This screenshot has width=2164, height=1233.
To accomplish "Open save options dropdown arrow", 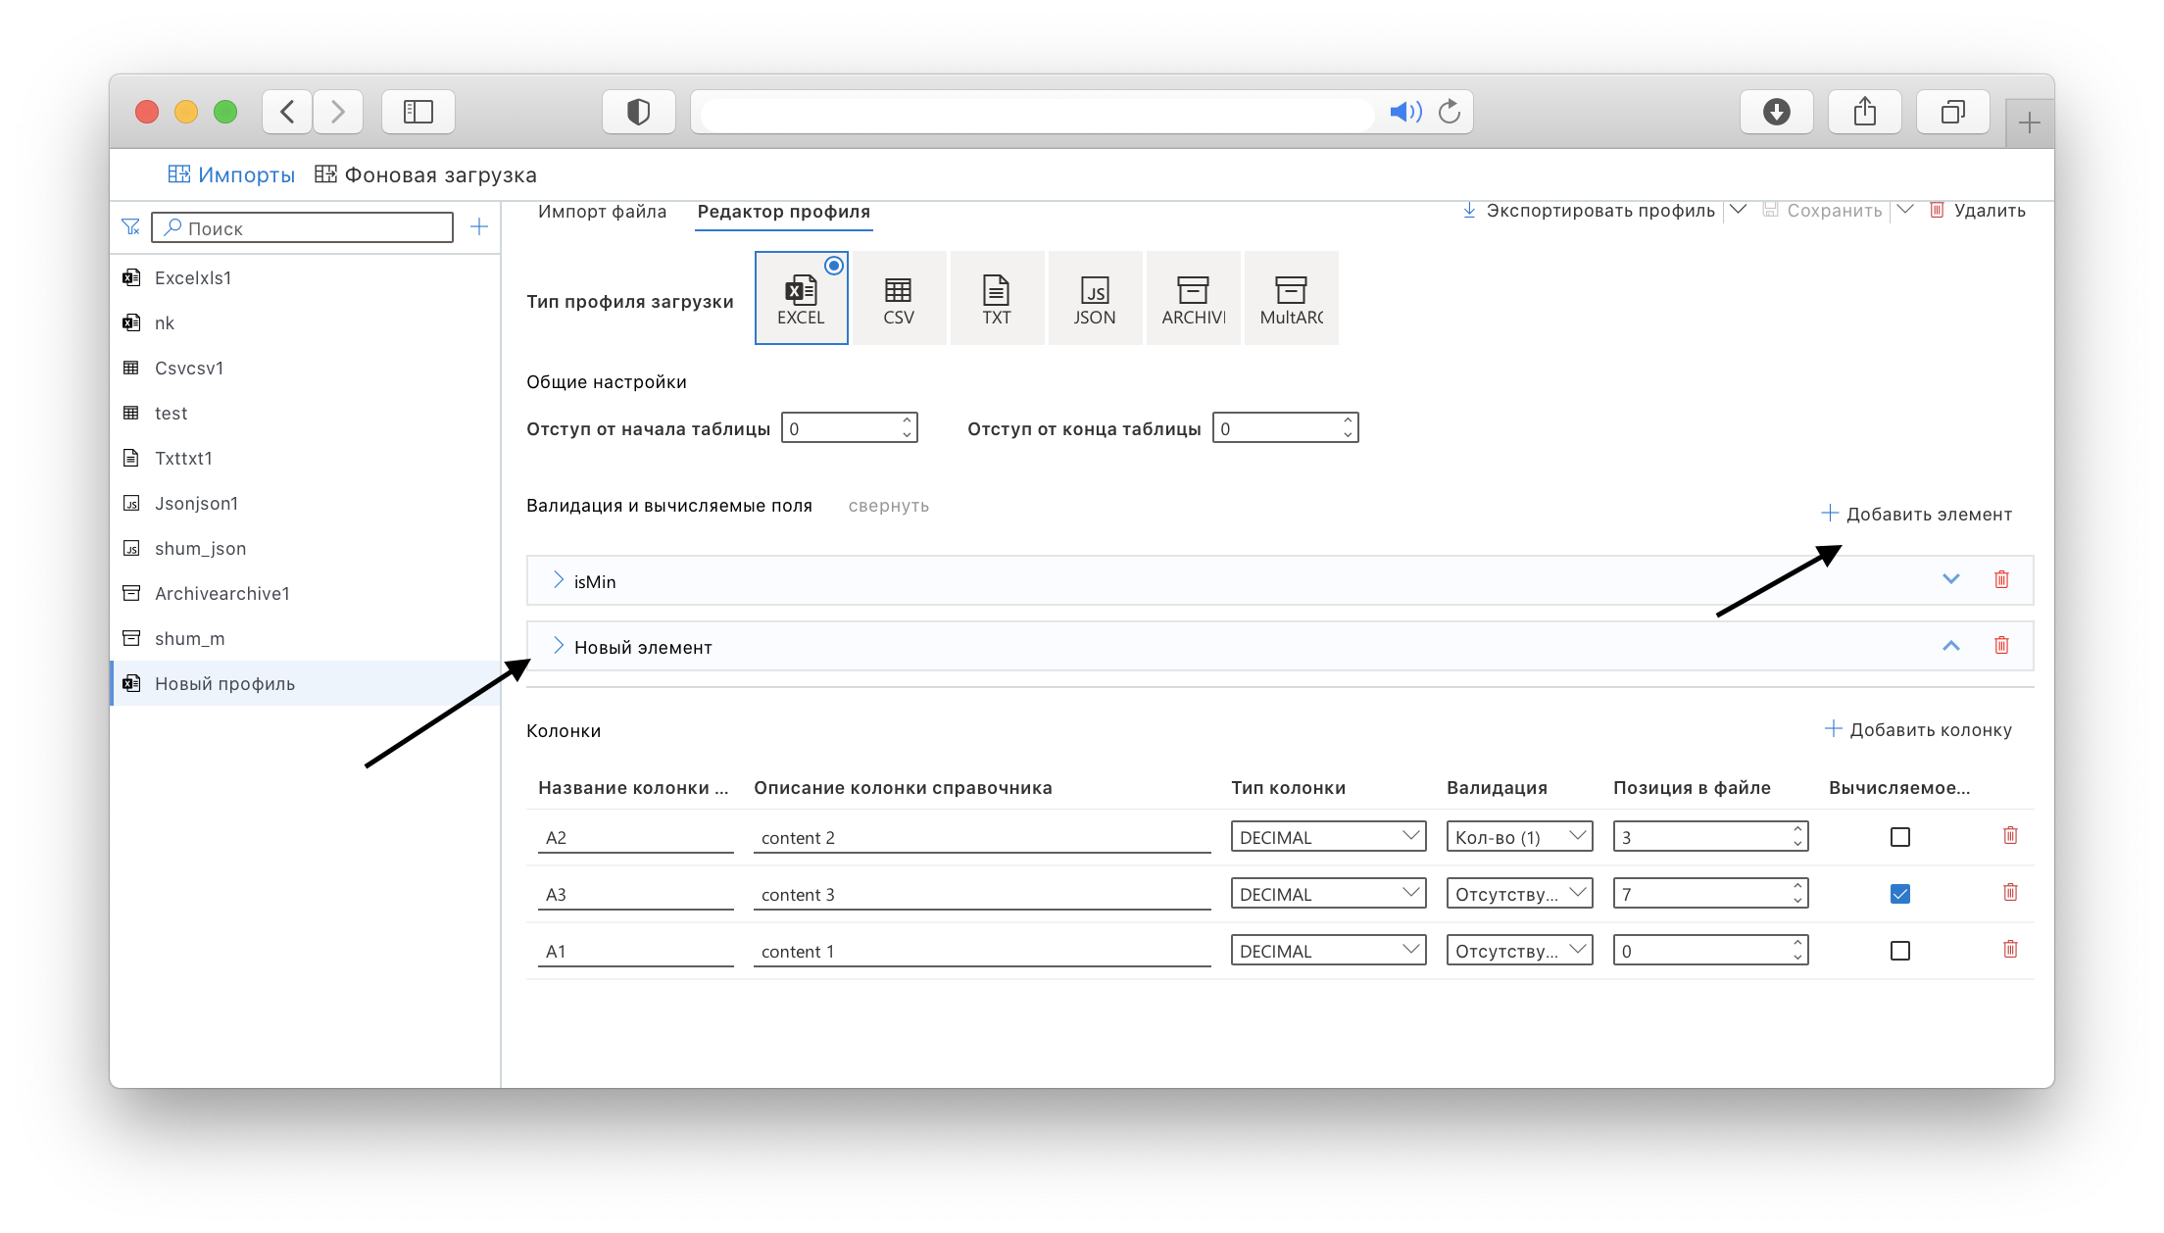I will [1905, 210].
